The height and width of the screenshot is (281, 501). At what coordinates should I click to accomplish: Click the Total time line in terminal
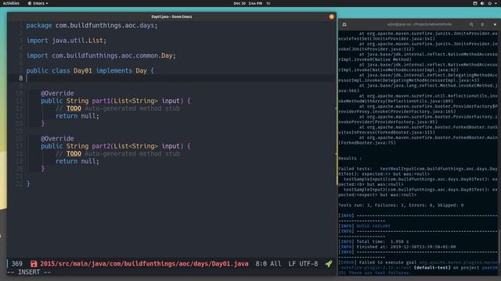tap(373, 241)
